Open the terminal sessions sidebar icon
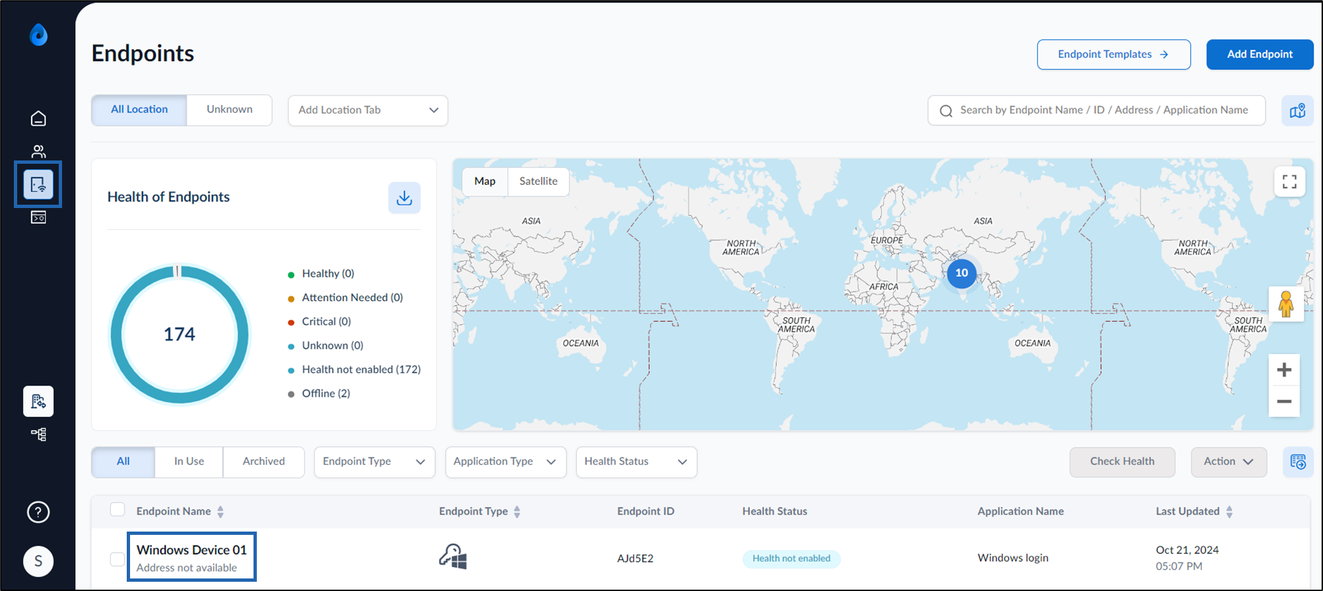 click(x=38, y=217)
